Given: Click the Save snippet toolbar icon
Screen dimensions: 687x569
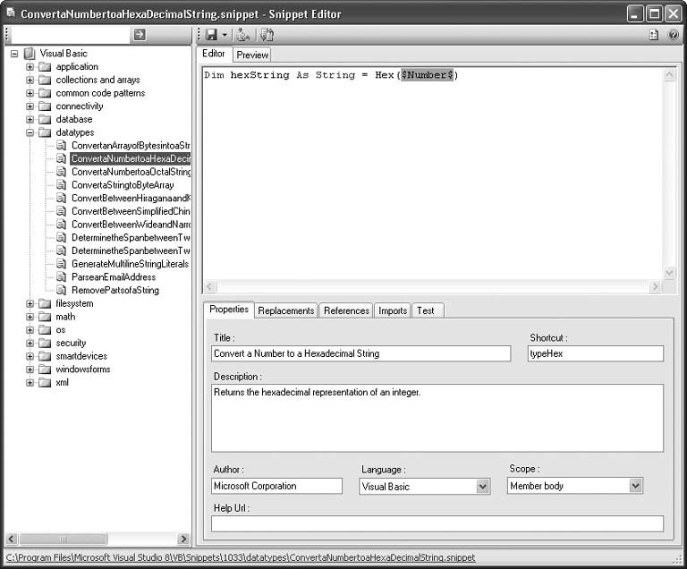Looking at the screenshot, I should [x=211, y=35].
